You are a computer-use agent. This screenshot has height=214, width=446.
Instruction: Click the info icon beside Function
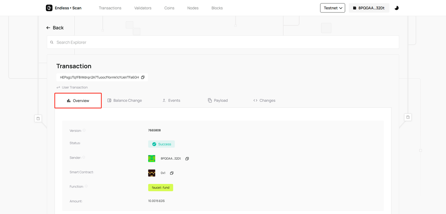pos(86,186)
